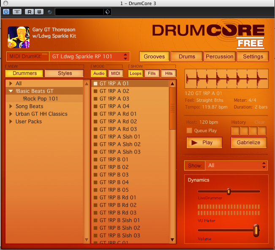Image resolution: width=275 pixels, height=250 pixels.
Task: Click the drummer list scroll-up arrow
Action: [87, 84]
